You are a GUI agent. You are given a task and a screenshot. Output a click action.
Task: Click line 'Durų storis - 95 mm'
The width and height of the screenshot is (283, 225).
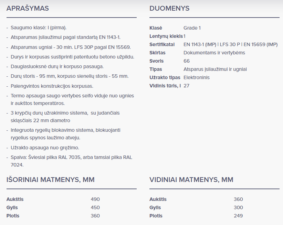pos(70,76)
